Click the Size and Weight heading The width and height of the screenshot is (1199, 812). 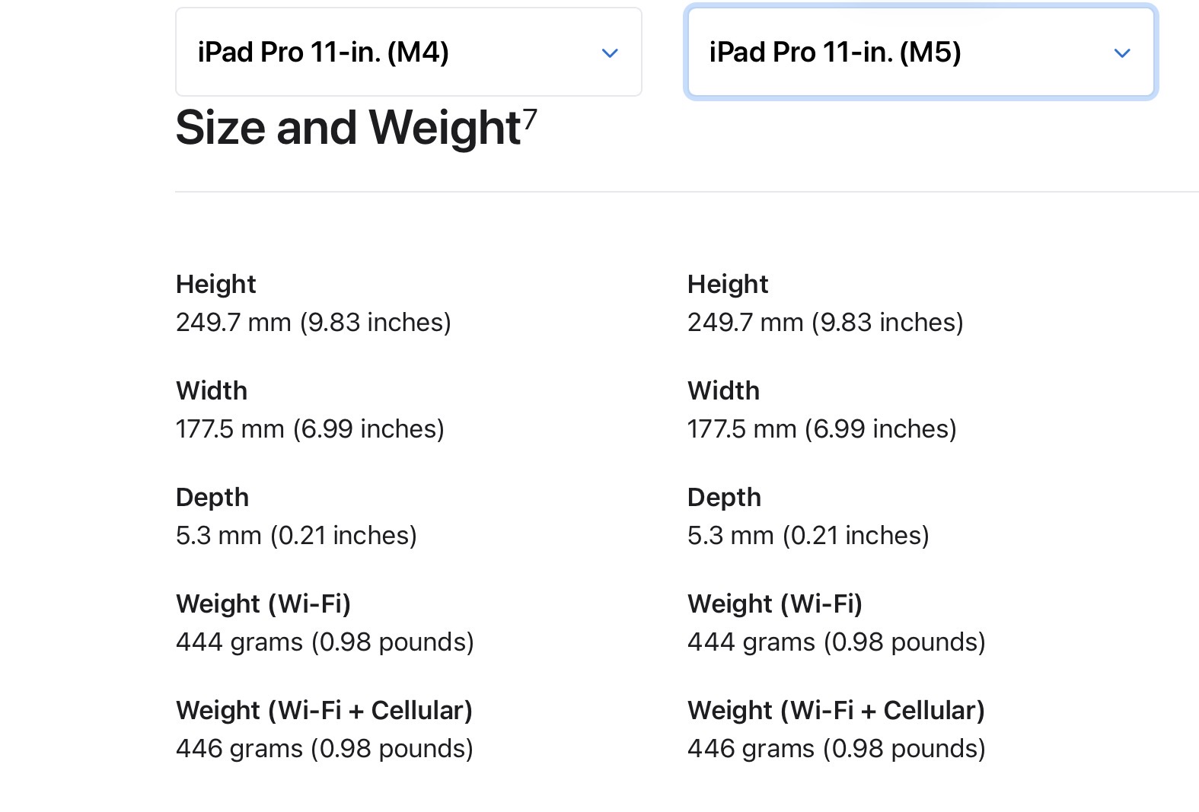[x=348, y=127]
